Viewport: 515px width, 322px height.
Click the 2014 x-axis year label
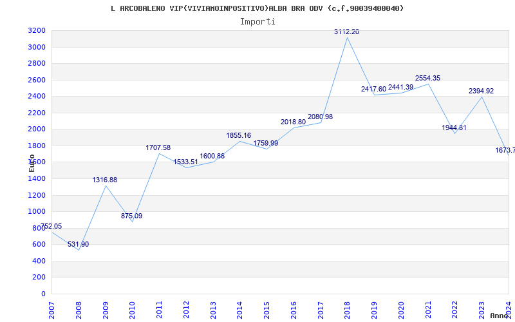(x=239, y=310)
